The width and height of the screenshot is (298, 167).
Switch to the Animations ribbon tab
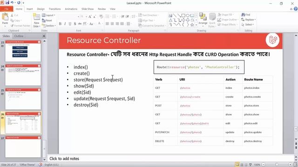pos(71,9)
